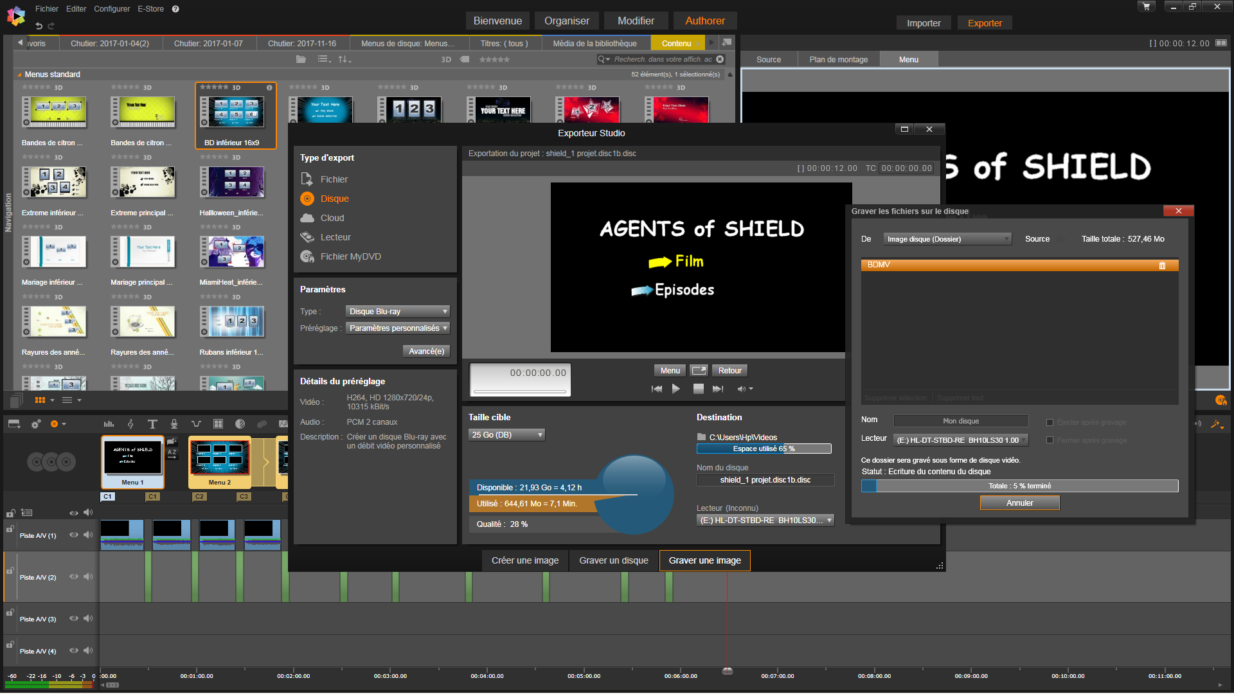The image size is (1234, 694).
Task: Select the Title (T) tool in the timeline toolbar
Action: (152, 424)
